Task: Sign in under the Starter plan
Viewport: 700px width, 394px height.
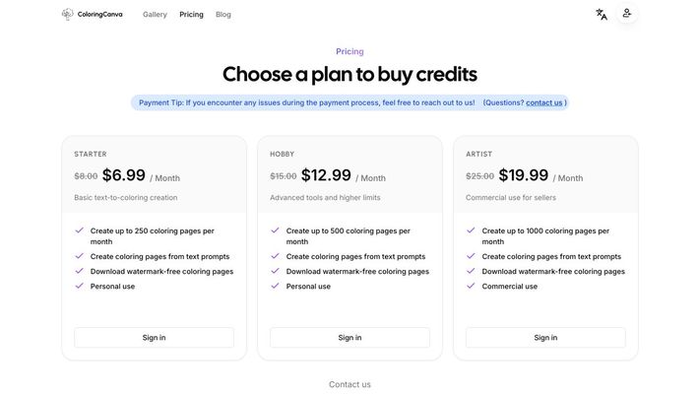Action: click(154, 338)
